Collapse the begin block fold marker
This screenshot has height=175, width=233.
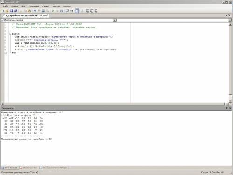pyautogui.click(x=10, y=34)
